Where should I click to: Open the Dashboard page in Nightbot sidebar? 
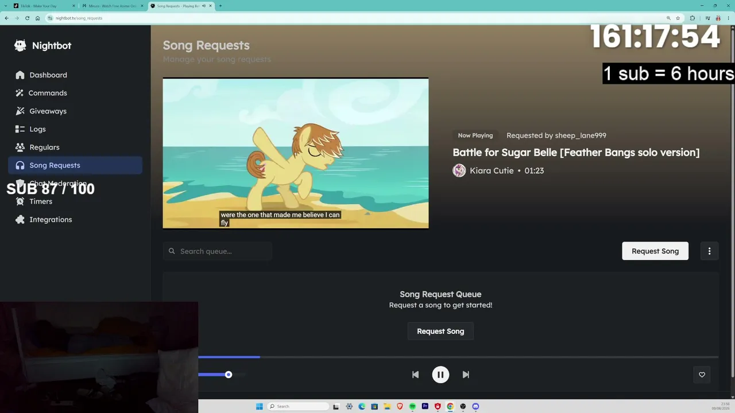click(75, 75)
